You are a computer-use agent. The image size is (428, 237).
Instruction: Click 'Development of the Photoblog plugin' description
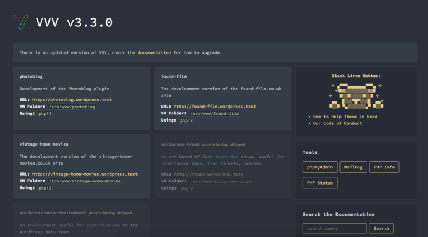point(65,89)
